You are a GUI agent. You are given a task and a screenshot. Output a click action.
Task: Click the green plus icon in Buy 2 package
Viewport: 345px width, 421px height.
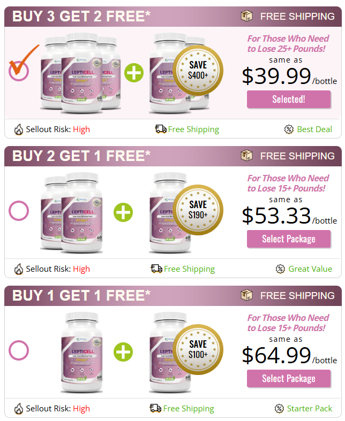coord(123,212)
